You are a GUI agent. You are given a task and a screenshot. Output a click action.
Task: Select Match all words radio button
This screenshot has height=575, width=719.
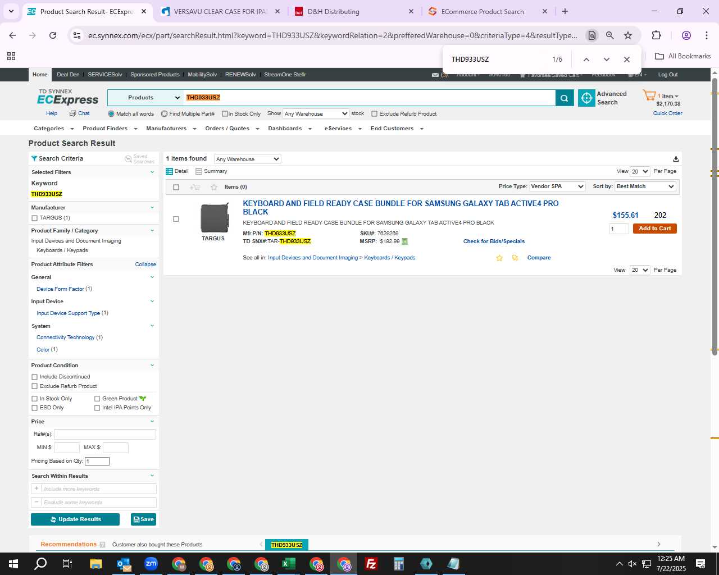pyautogui.click(x=111, y=114)
